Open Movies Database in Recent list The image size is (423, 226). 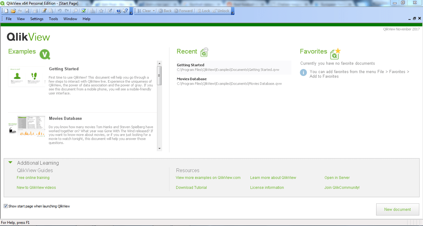tap(234, 81)
